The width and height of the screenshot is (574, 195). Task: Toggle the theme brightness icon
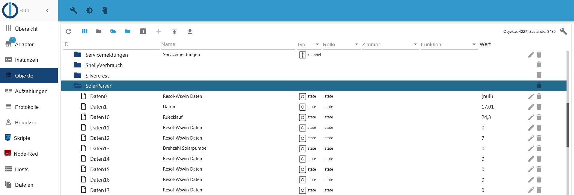(89, 10)
